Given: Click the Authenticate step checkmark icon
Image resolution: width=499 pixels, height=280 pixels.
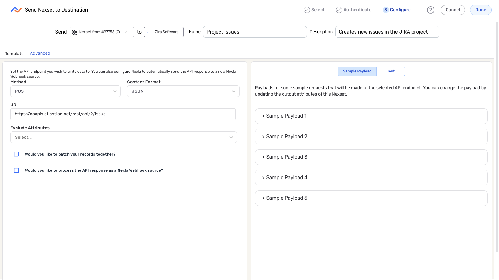Looking at the screenshot, I should 339,10.
